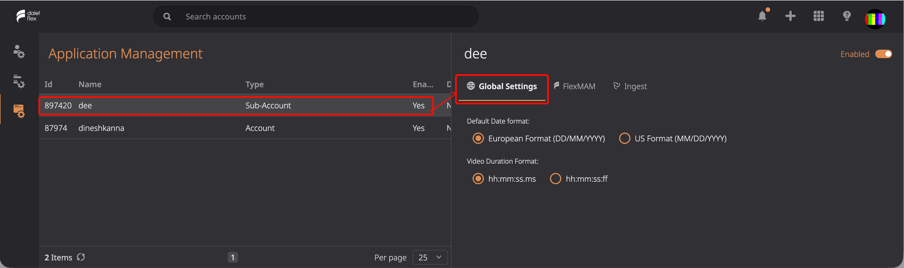The height and width of the screenshot is (268, 904).
Task: Switch to Global Settings tab
Action: [502, 86]
